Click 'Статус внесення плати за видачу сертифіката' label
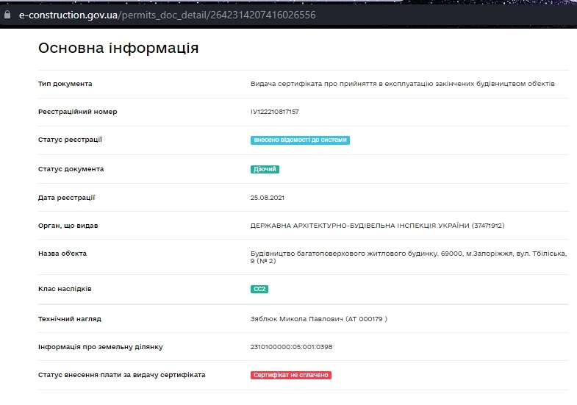This screenshot has height=405, width=577. 122,375
